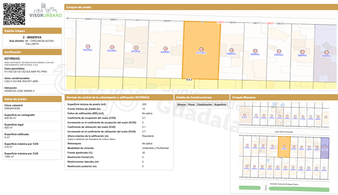Open the Superficie tab

coord(220,105)
